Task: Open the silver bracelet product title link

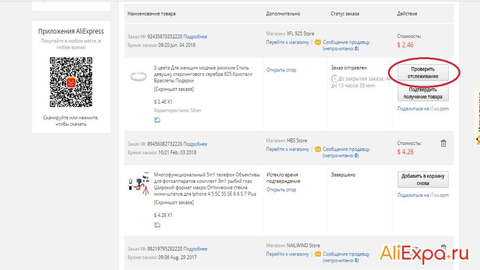Action: [203, 74]
